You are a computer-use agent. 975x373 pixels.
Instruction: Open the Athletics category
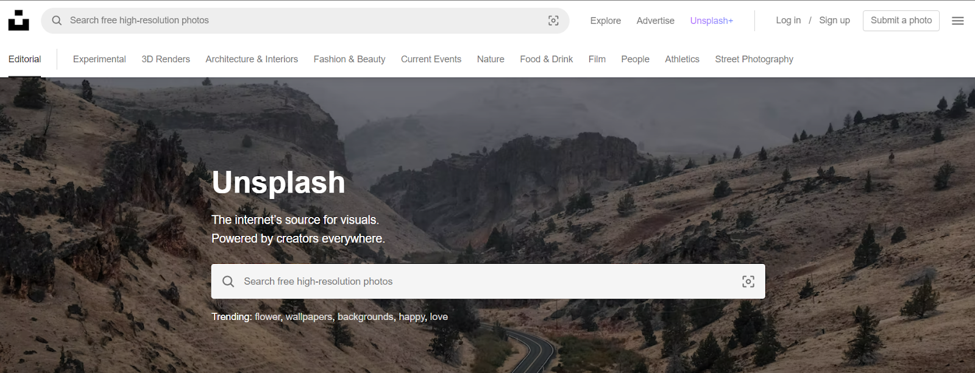point(682,59)
